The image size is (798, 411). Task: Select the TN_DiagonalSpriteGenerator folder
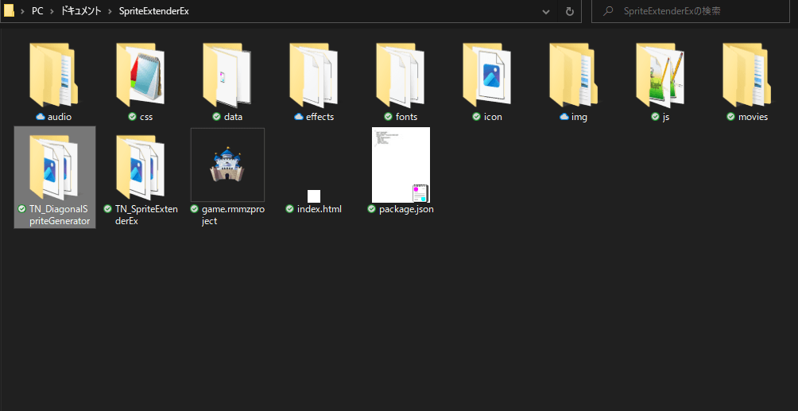coord(54,167)
